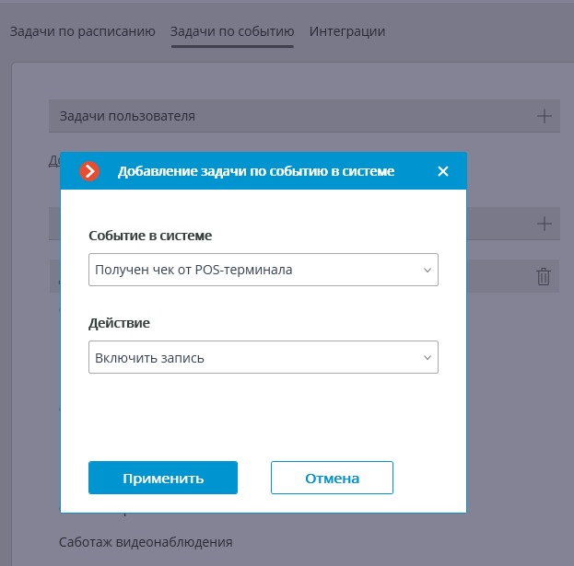
Task: Click the Событие в системе label
Action: [150, 236]
